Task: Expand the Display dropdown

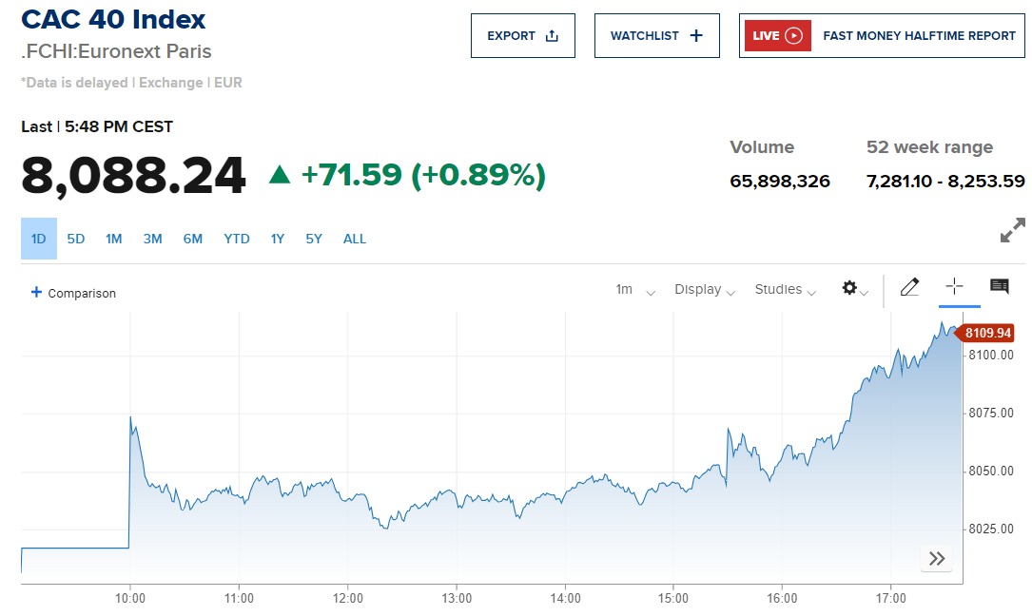Action: 704,290
